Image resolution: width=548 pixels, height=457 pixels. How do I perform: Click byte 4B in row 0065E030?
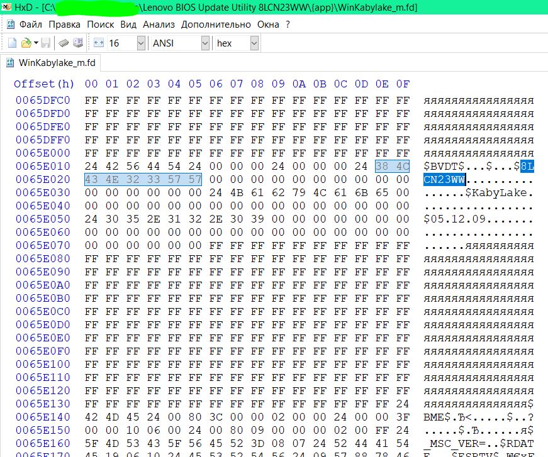(x=237, y=193)
